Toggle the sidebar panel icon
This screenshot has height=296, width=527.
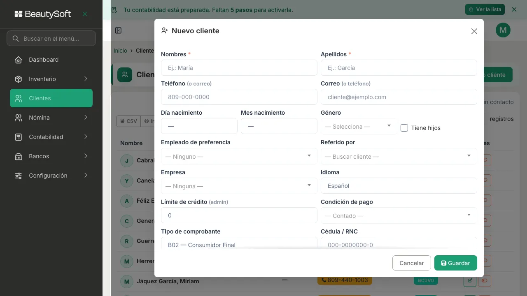pos(118,30)
